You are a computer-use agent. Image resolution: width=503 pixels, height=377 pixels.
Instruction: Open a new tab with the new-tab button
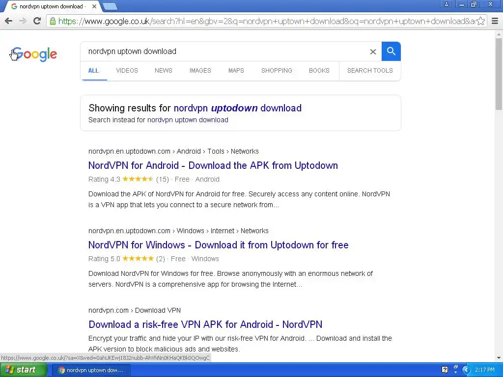click(x=110, y=6)
